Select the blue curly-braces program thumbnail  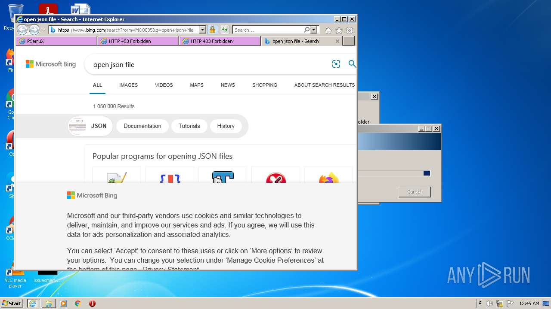[170, 176]
